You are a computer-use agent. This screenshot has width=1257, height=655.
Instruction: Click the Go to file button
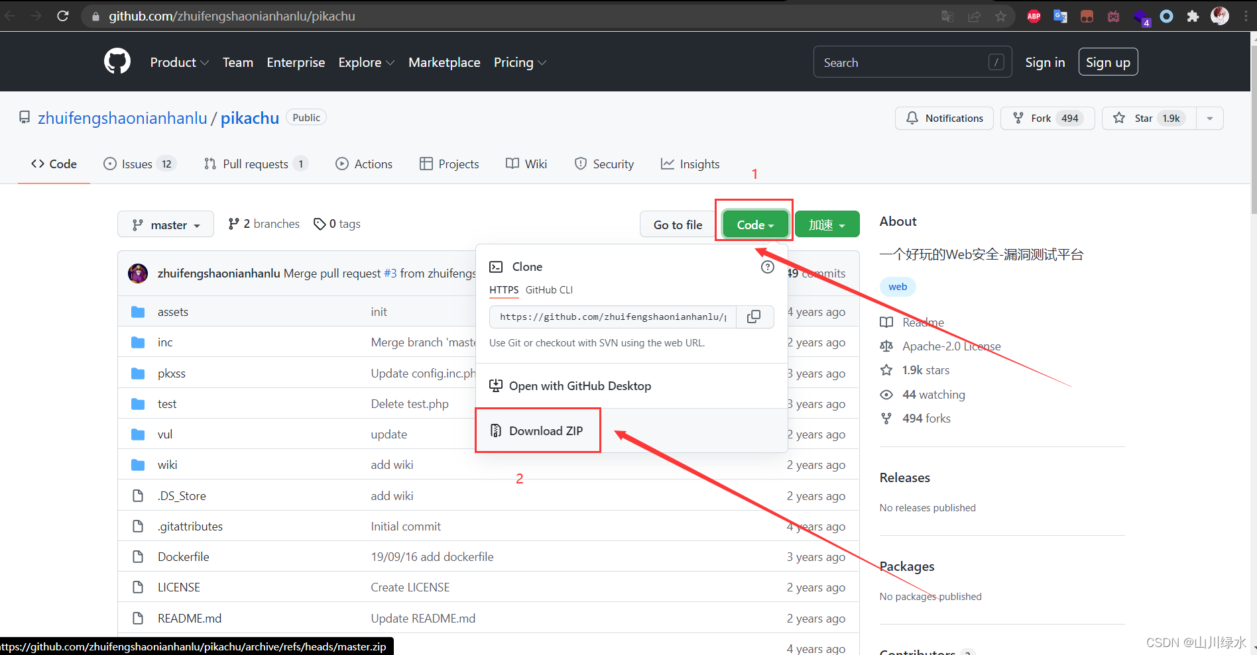pos(678,225)
